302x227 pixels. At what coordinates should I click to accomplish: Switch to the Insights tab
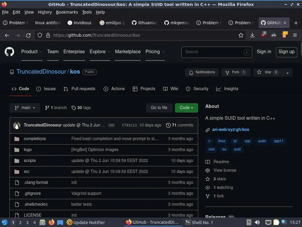tap(227, 89)
